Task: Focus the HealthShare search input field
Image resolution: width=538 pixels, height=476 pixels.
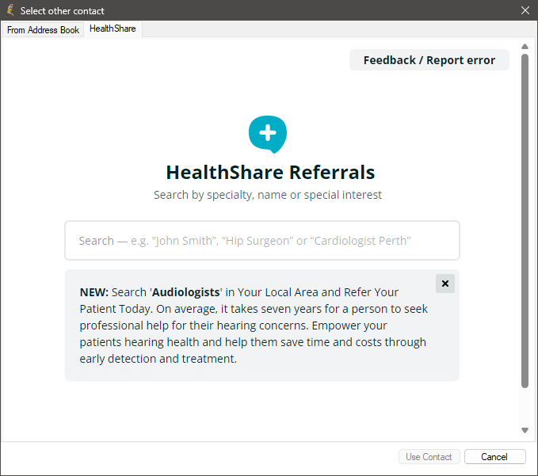Action: coord(262,241)
